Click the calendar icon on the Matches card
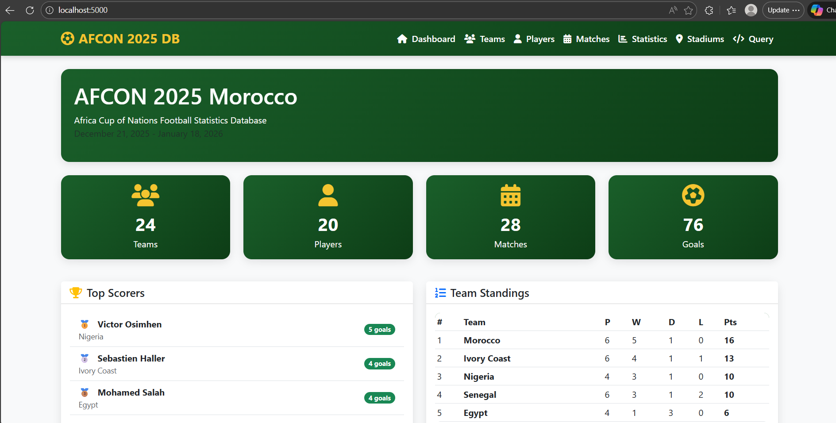Image resolution: width=836 pixels, height=423 pixels. click(x=510, y=195)
